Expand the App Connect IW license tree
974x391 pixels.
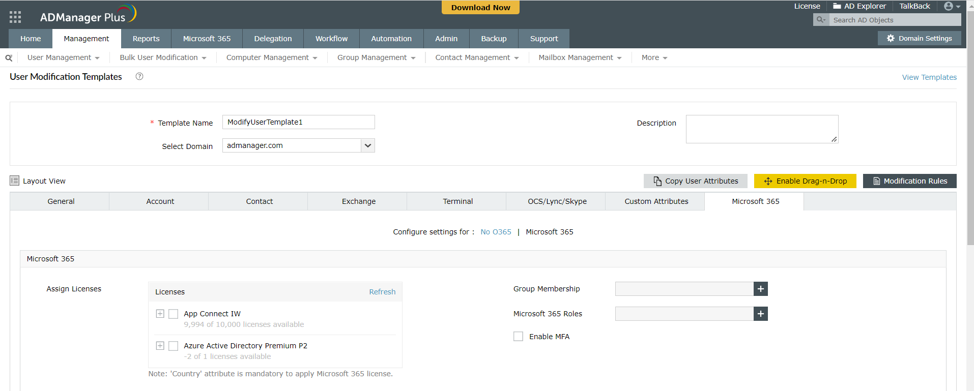coord(160,314)
